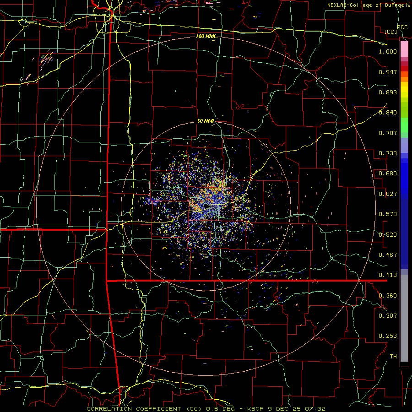
Task: Click the 0.360 legend value
Action: point(388,296)
